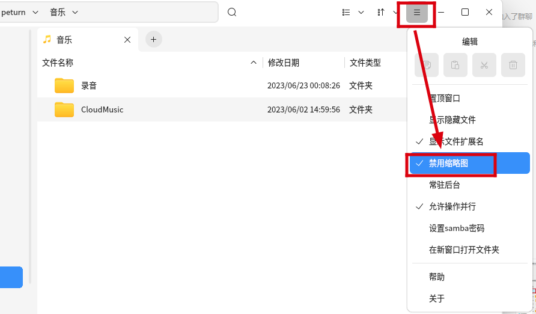536x314 pixels.
Task: Click 在新窗口打开文件夹
Action: pos(464,250)
